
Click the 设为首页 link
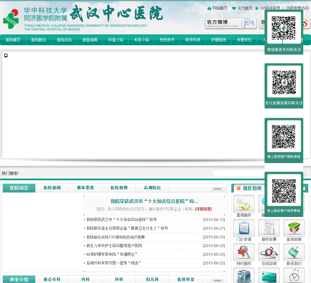point(245,8)
